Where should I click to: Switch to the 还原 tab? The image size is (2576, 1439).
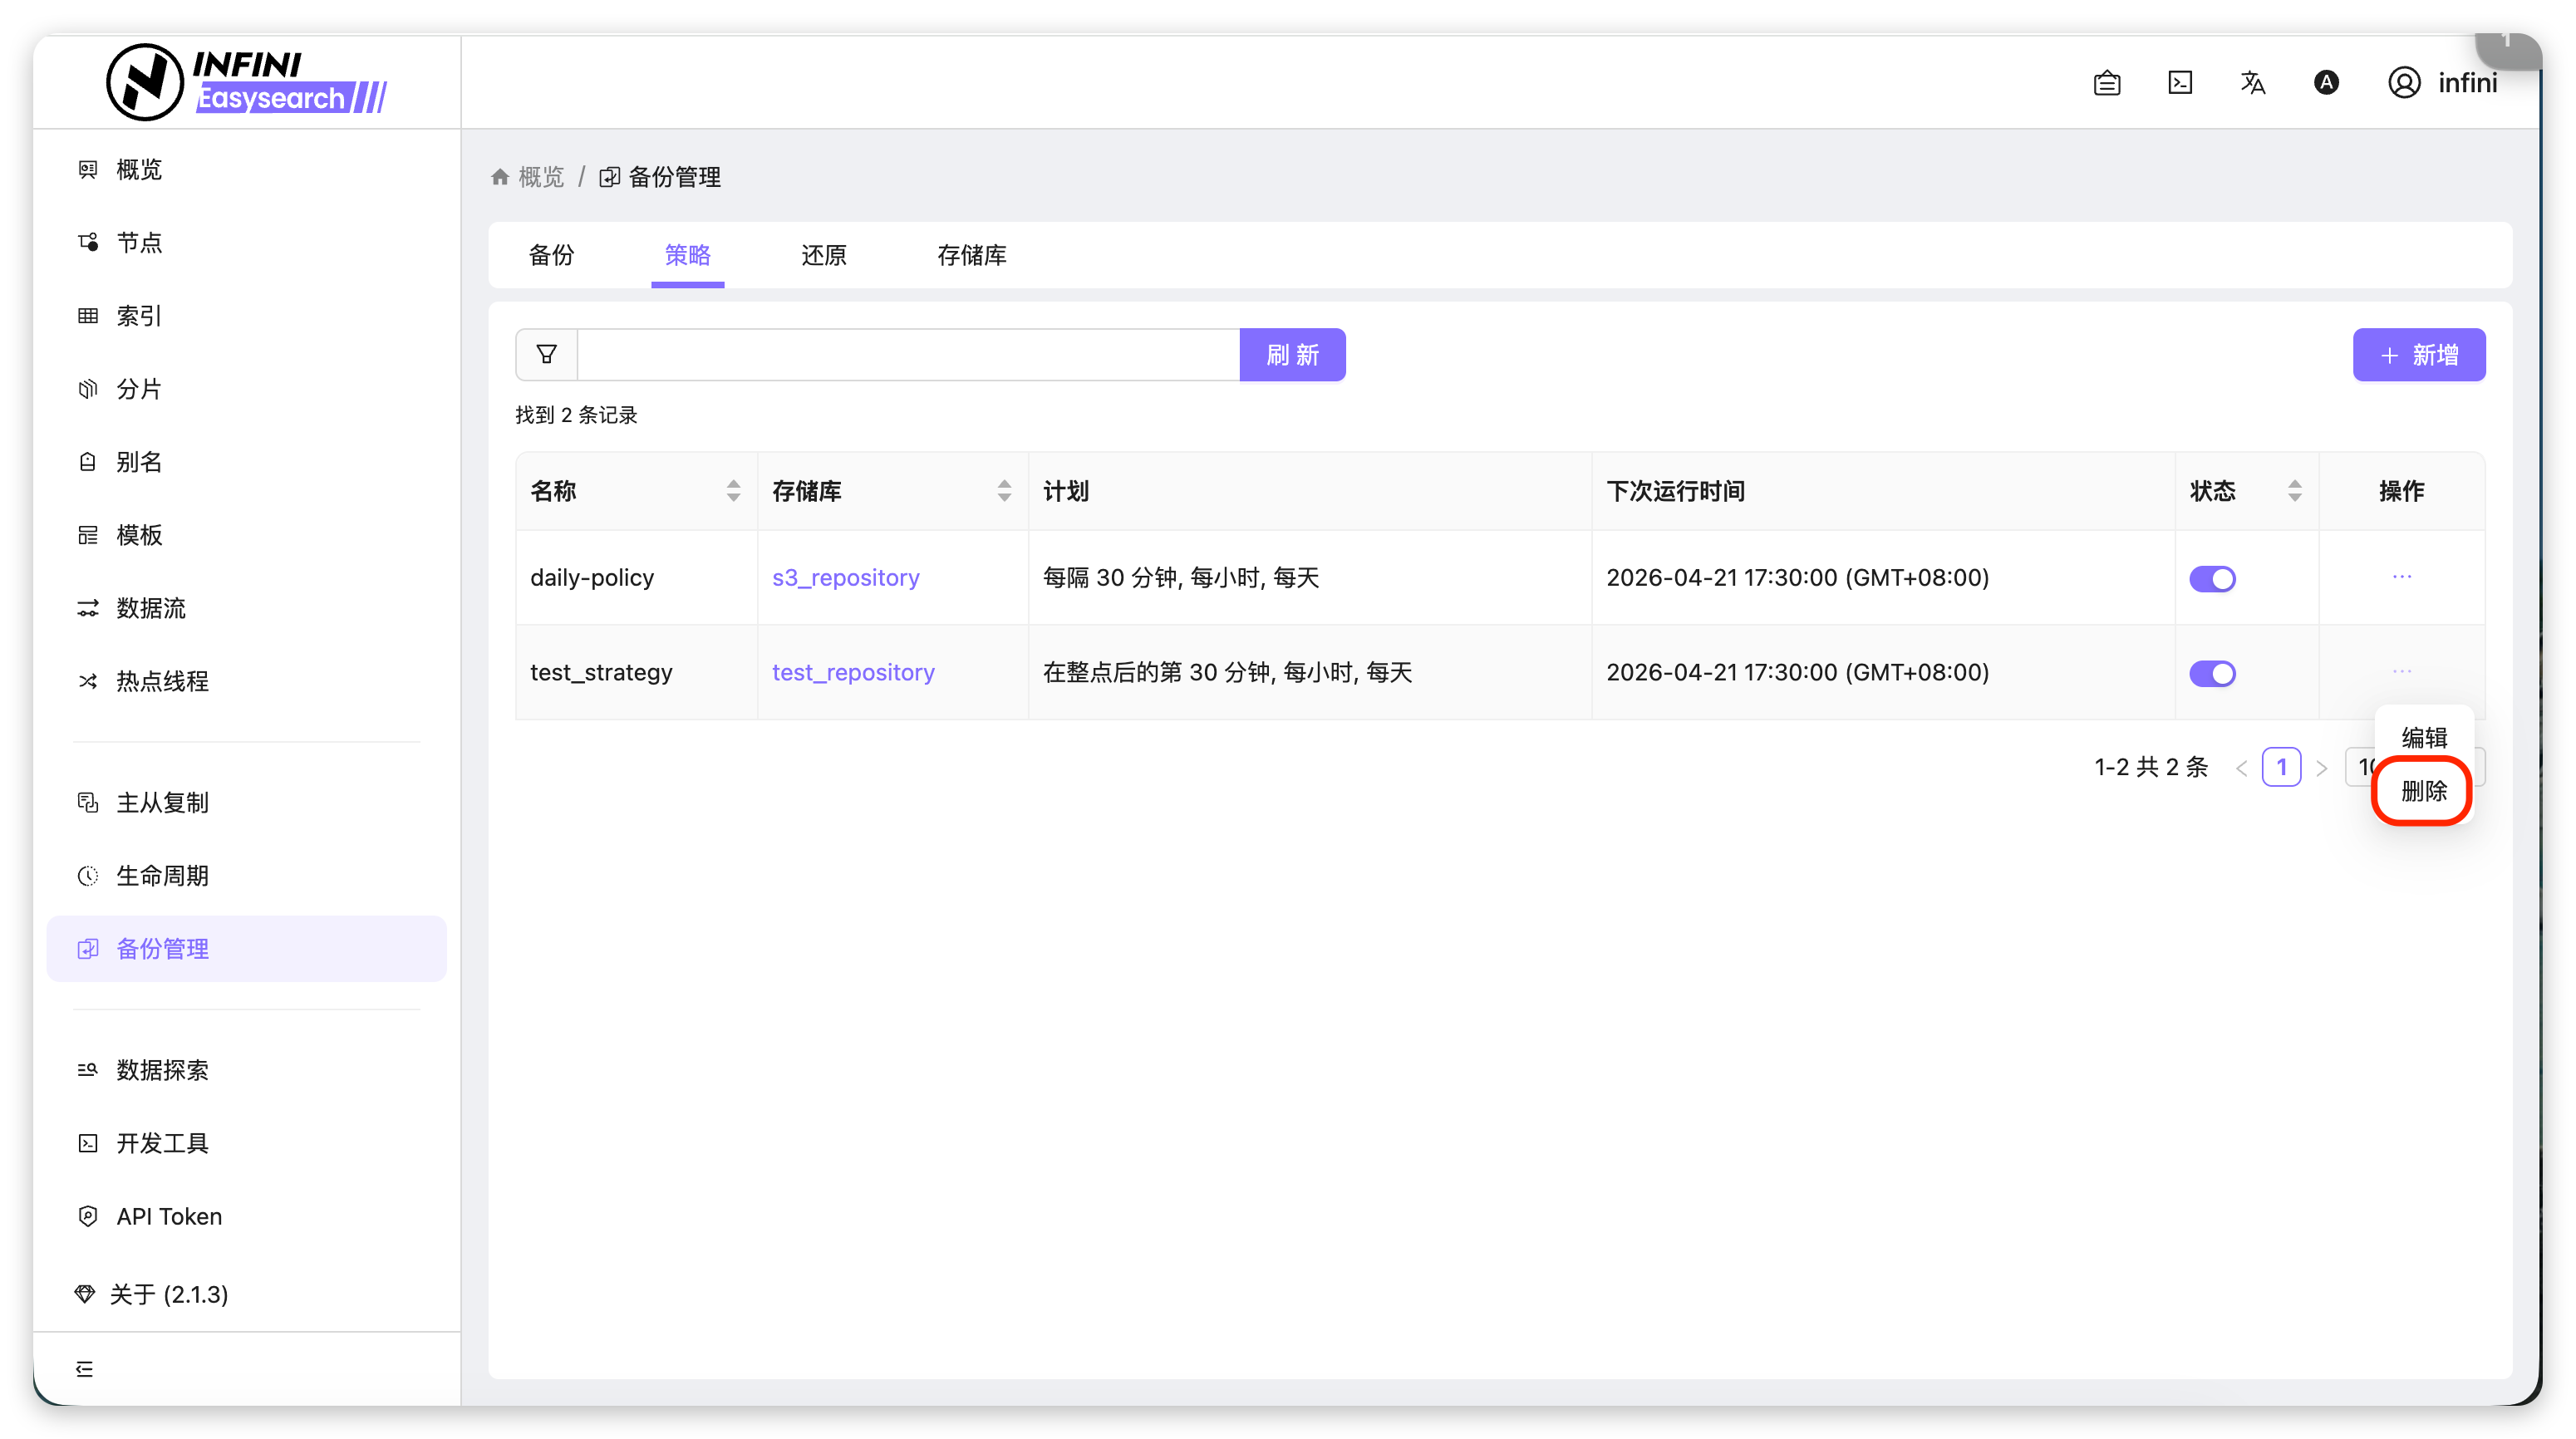point(823,255)
